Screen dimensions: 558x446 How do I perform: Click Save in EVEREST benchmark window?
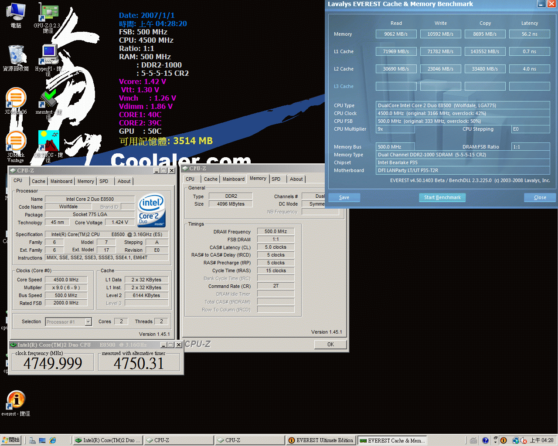344,197
